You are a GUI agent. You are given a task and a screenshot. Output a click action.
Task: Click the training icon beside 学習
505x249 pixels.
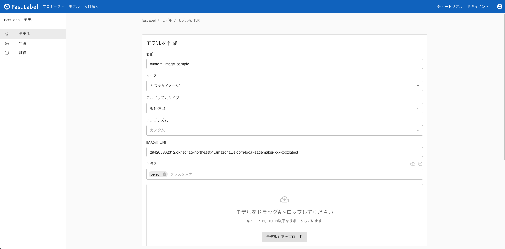(7, 43)
